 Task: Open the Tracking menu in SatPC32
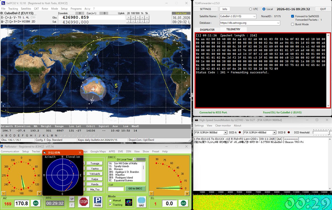(13, 9)
